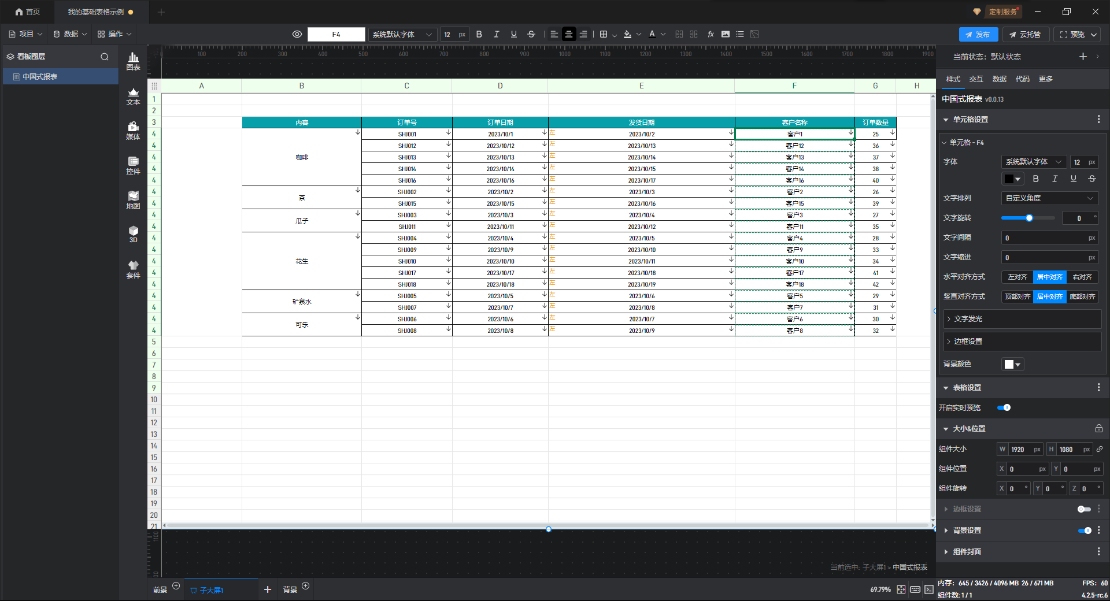Toggle the aspect ratio link icon
The height and width of the screenshot is (601, 1110).
pos(1100,449)
